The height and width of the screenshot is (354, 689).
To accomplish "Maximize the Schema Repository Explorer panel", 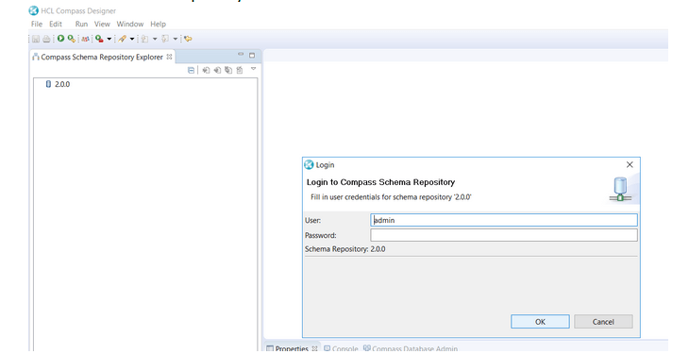I will [252, 55].
